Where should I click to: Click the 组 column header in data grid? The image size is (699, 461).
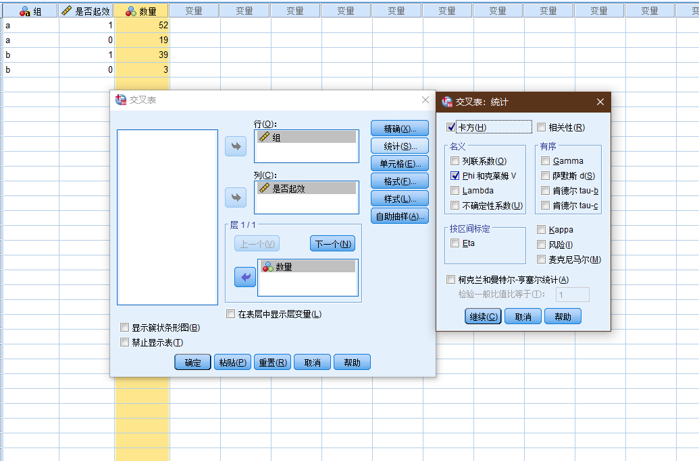coord(30,11)
